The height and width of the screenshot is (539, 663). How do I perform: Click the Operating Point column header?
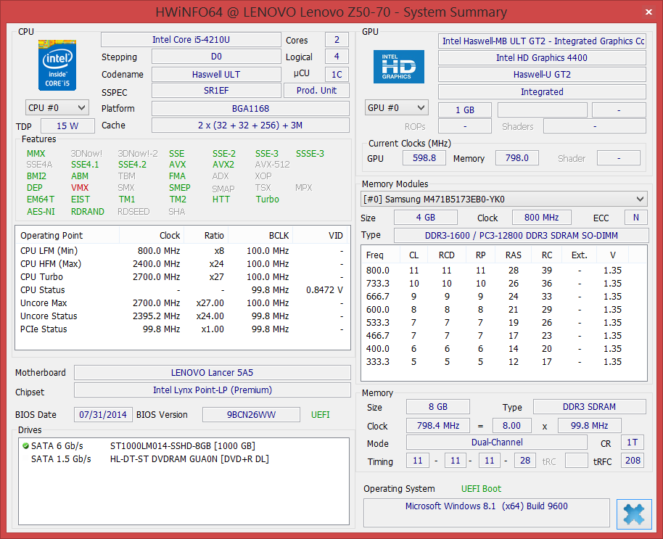52,236
